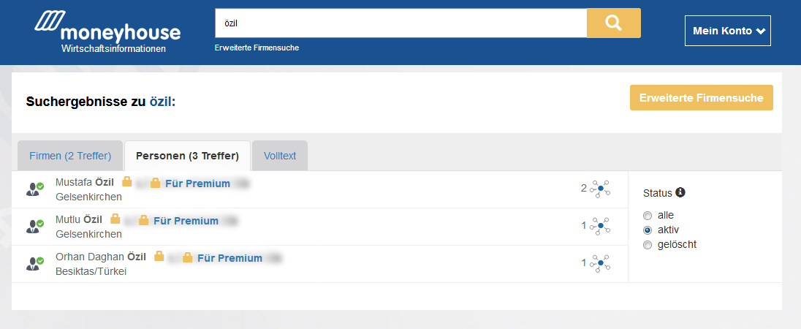This screenshot has width=801, height=329.
Task: Click the moneyhouse logo
Action: pos(107,31)
